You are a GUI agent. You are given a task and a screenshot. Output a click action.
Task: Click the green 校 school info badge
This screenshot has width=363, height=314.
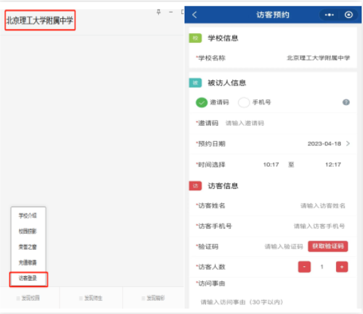[x=196, y=38]
